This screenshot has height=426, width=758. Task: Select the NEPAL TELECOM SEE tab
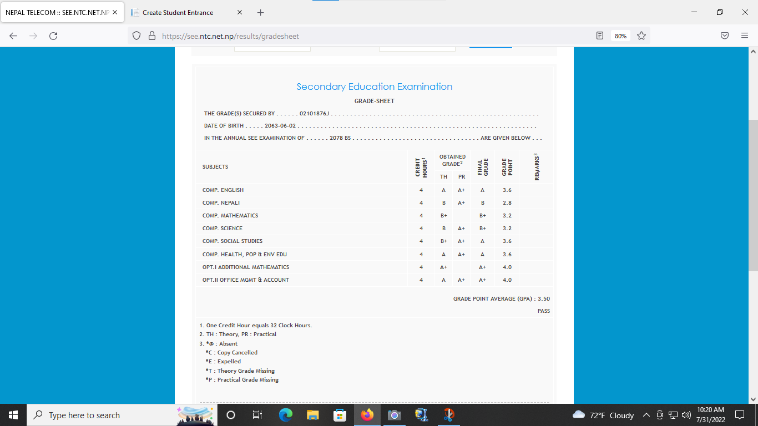coord(57,12)
